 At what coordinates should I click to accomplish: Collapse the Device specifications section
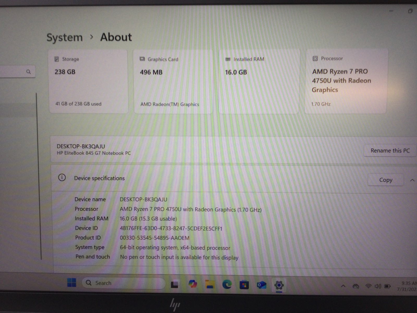pos(412,180)
